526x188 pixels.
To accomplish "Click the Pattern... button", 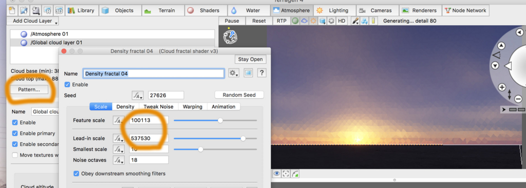I will click(x=29, y=90).
